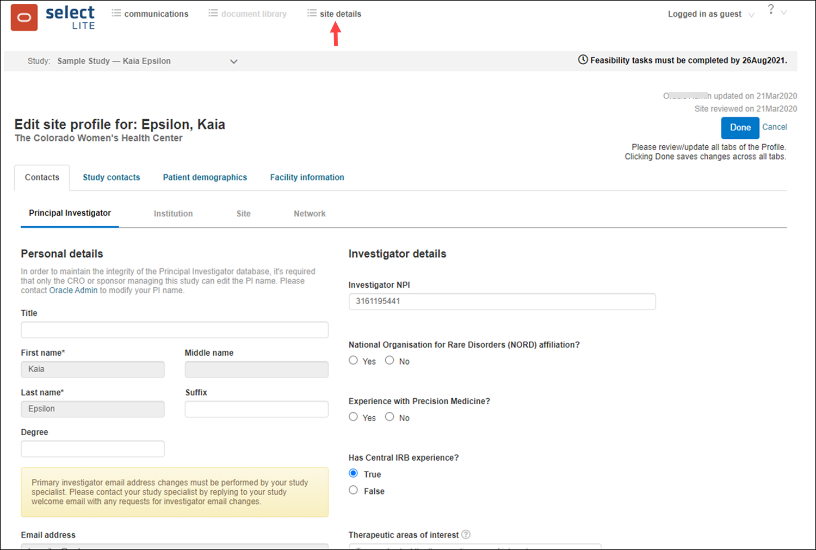This screenshot has width=816, height=550.
Task: Expand the Sample Study selector chevron
Action: point(233,61)
